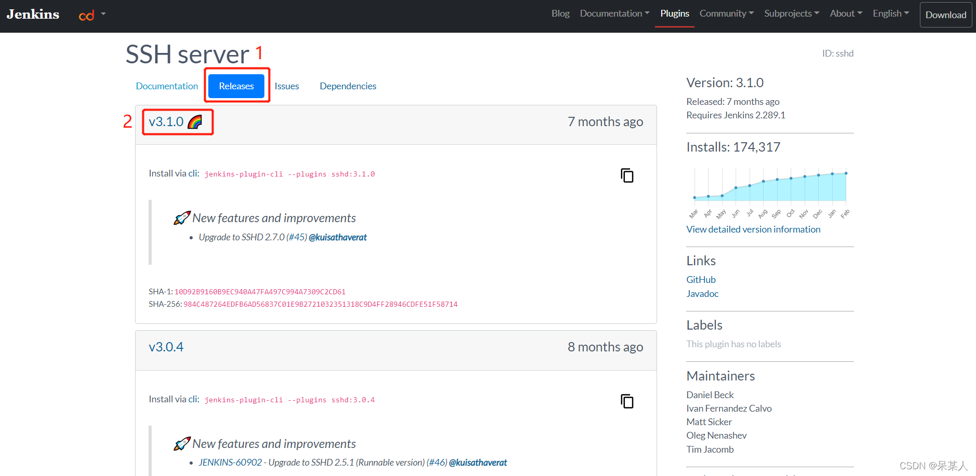The image size is (976, 476).
Task: Switch to the Documentation tab of the plugin
Action: [x=167, y=86]
